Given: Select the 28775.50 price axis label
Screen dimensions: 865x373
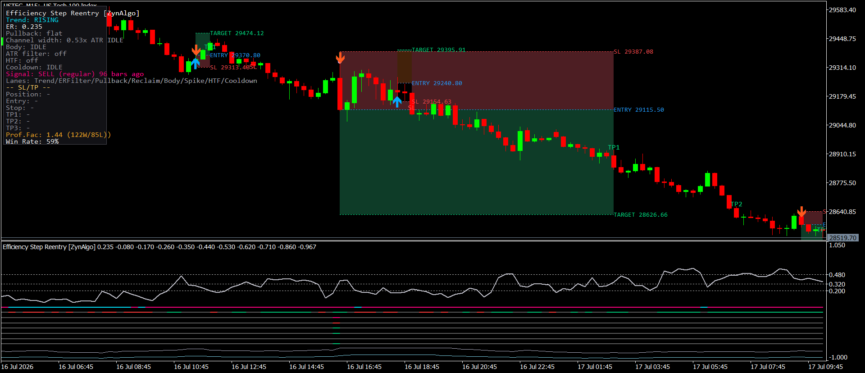Looking at the screenshot, I should 842,183.
